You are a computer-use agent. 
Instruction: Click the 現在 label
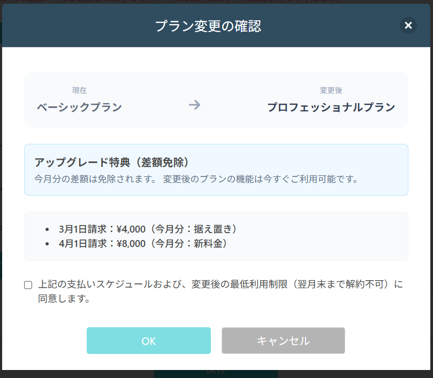[79, 90]
